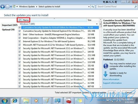Uncheck Cumulative Security Update for ActiveX Killbits
This screenshot has width=138, height=104.
pyautogui.click(x=20, y=27)
